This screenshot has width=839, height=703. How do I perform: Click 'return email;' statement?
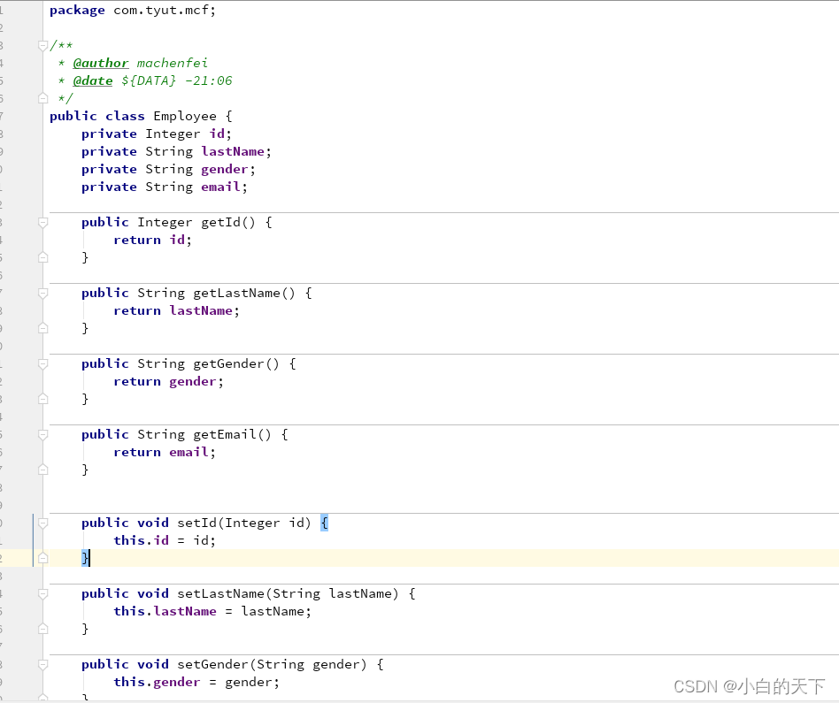click(x=165, y=452)
